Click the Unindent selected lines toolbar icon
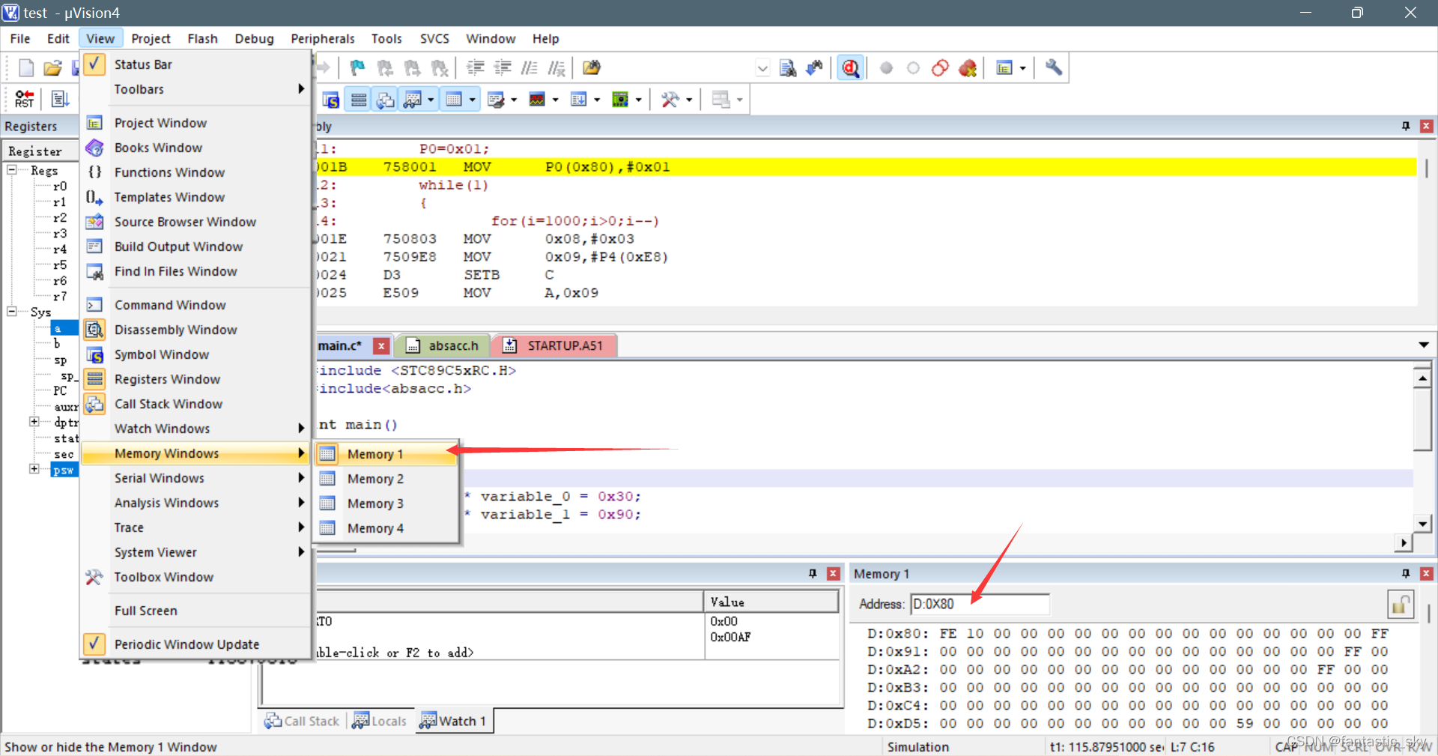The width and height of the screenshot is (1438, 756). (503, 68)
